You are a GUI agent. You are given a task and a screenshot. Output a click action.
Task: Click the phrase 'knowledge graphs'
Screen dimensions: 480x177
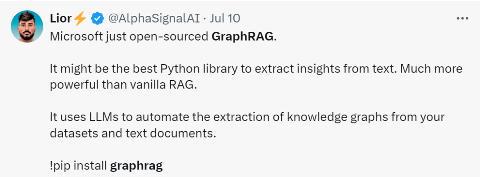tap(321, 118)
